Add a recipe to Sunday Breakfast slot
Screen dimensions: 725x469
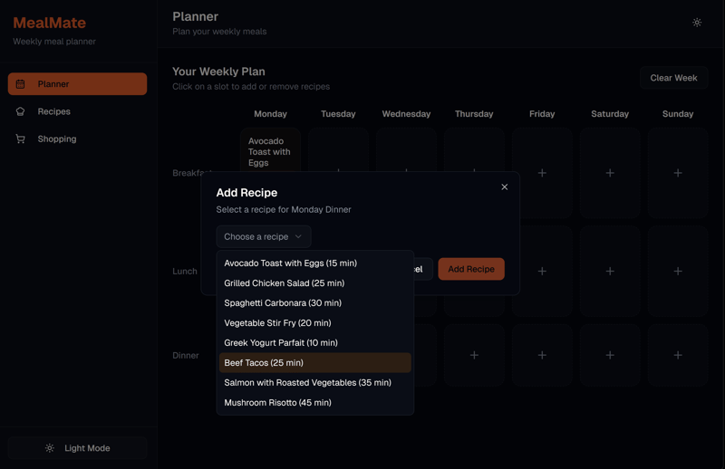point(678,173)
